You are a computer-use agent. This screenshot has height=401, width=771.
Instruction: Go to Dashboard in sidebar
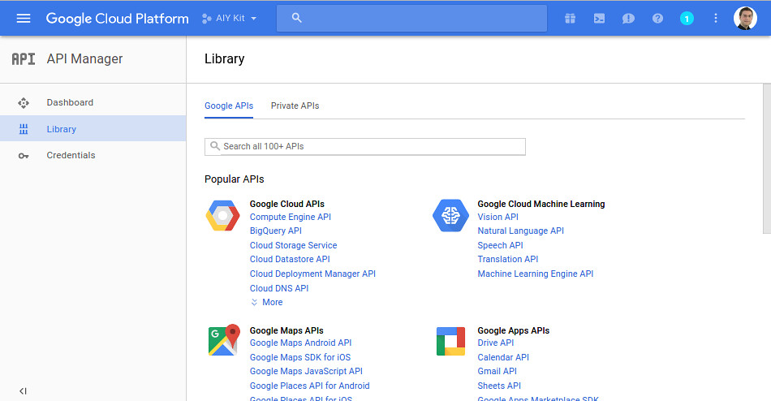click(93, 102)
